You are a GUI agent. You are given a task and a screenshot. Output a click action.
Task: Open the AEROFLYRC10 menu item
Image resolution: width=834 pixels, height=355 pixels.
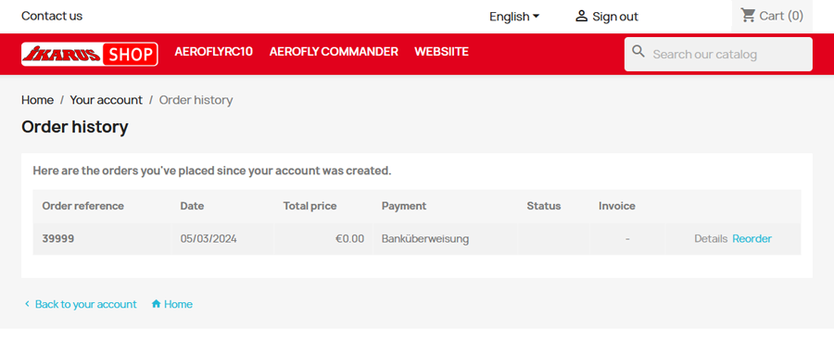coord(213,52)
